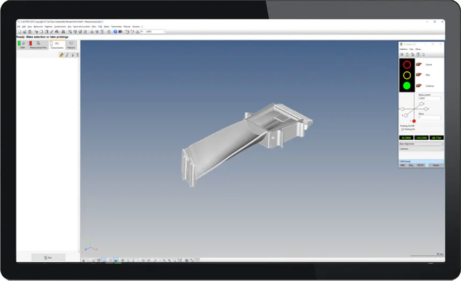Screen dimensions: 461x281
Task: Click the Stop hand icon
Action: (x=419, y=75)
